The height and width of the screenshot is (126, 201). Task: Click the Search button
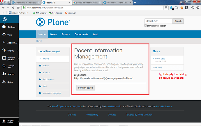pyautogui.click(x=178, y=21)
